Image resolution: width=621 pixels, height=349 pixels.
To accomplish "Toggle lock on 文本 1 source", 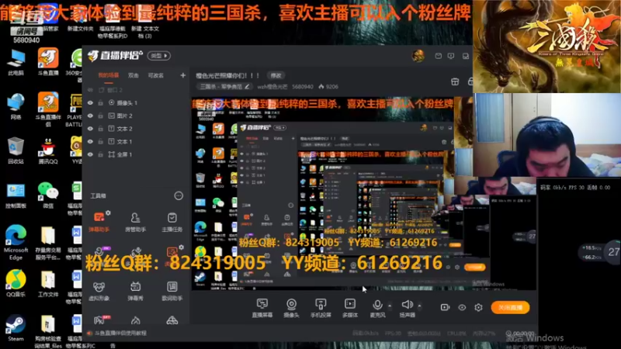I will (101, 142).
